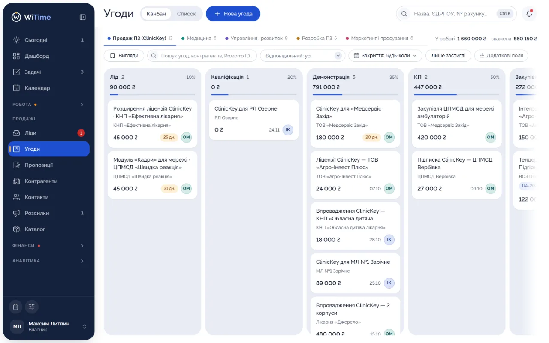This screenshot has height=343, width=549.
Task: Open the sliders settings icon in sidebar
Action: coord(31,307)
